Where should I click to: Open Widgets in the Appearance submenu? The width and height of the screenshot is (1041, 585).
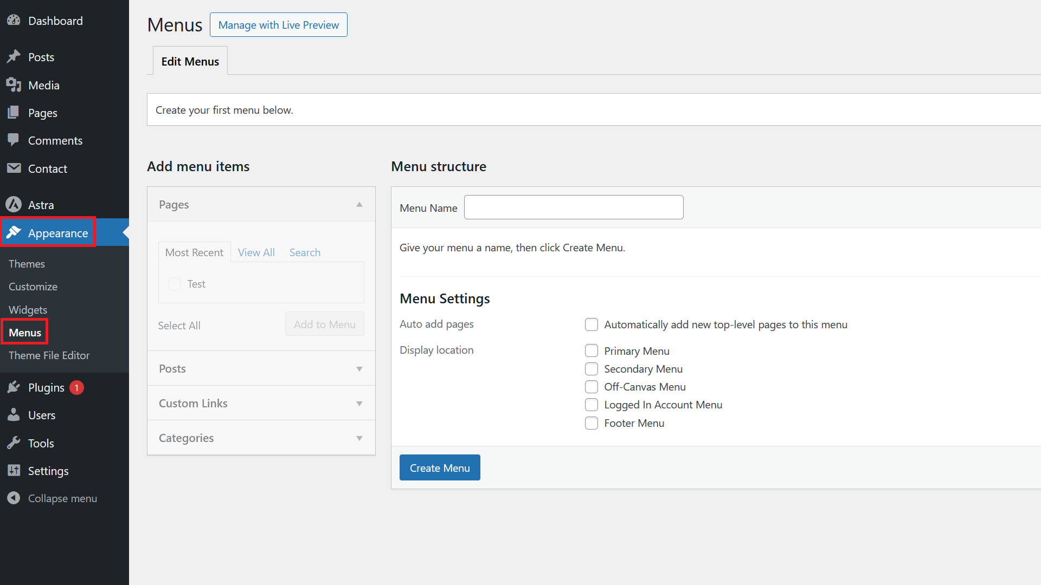click(x=28, y=310)
